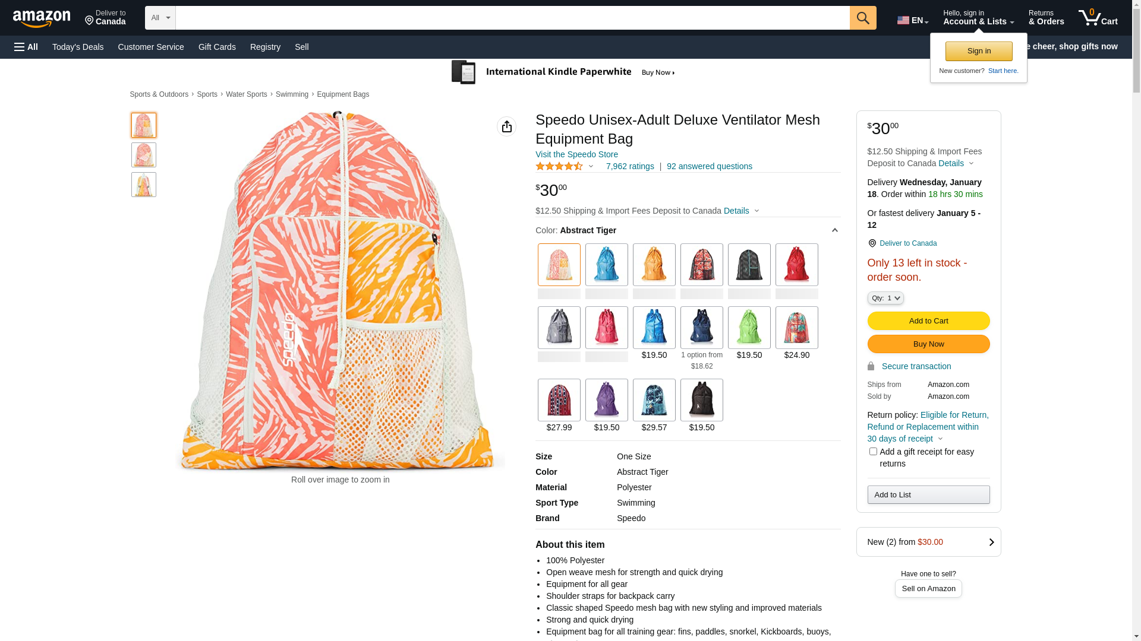This screenshot has height=641, width=1141.
Task: Check the gift receipt checkbox
Action: [873, 452]
